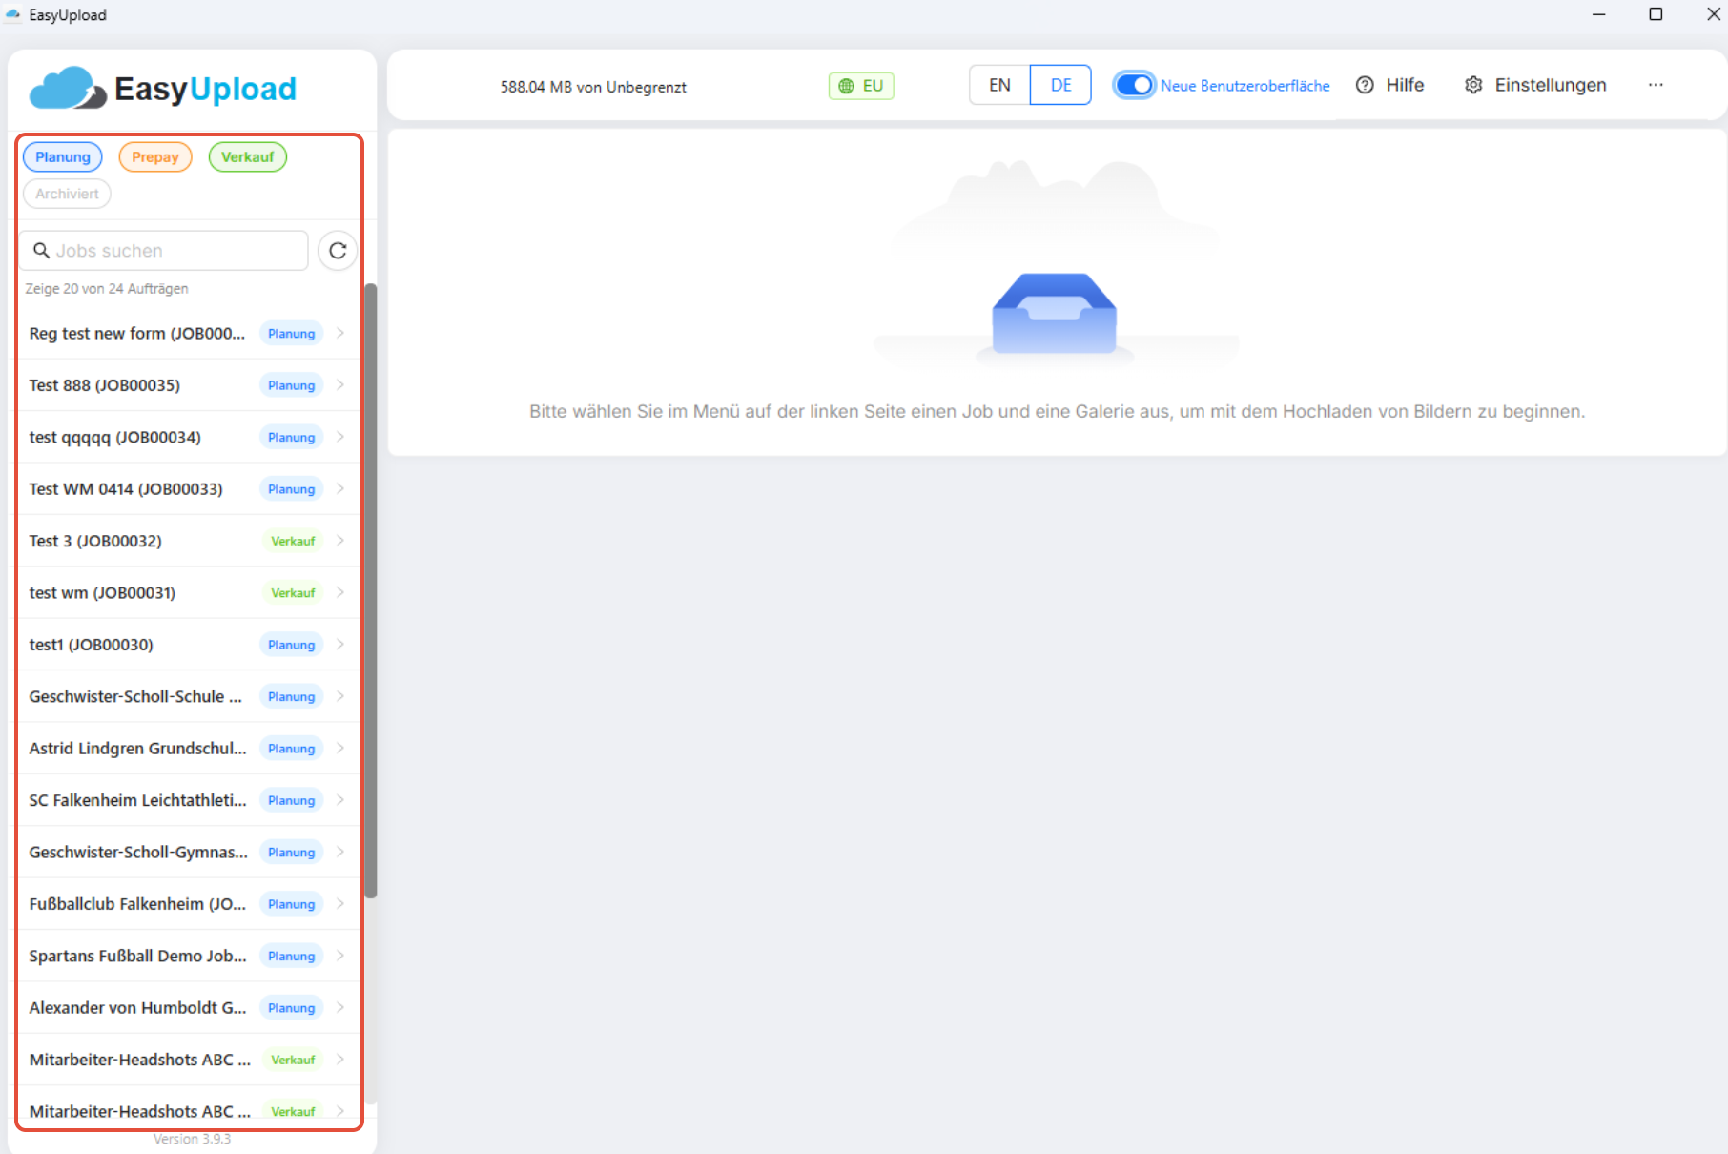1728x1154 pixels.
Task: Expand chevron of SC Falkenheim Leichtathleti job
Action: pyautogui.click(x=340, y=800)
